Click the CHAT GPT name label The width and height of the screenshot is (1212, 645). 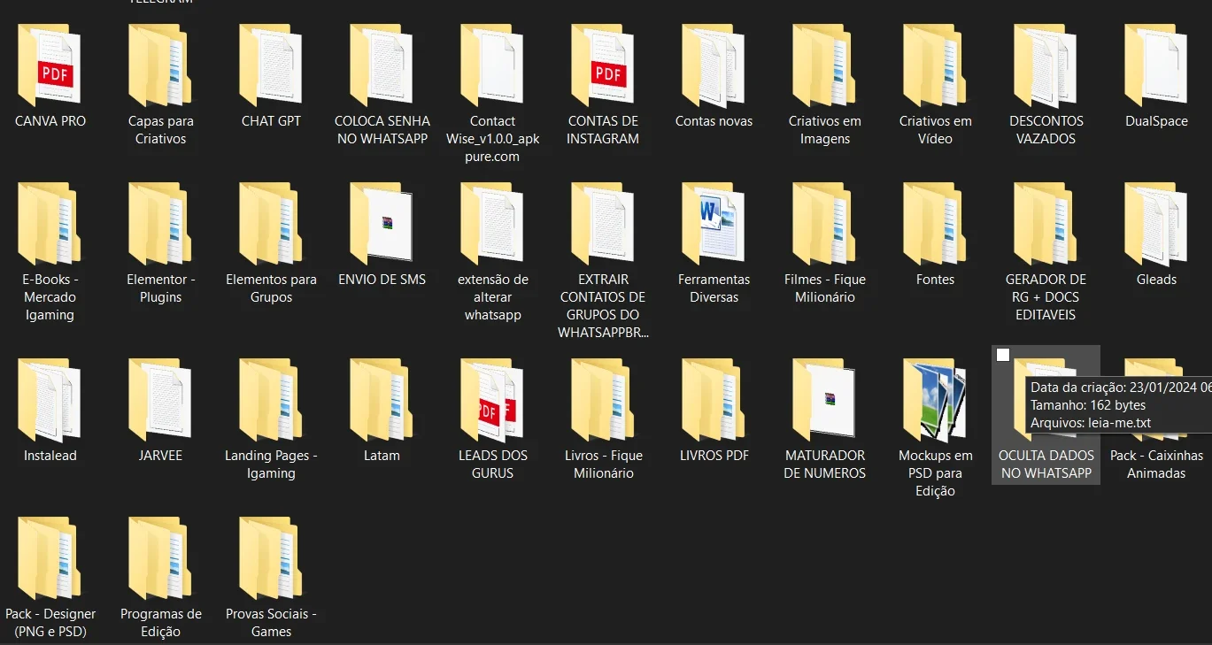pyautogui.click(x=271, y=121)
